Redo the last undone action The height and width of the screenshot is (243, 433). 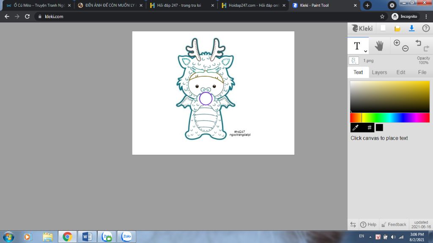click(426, 49)
